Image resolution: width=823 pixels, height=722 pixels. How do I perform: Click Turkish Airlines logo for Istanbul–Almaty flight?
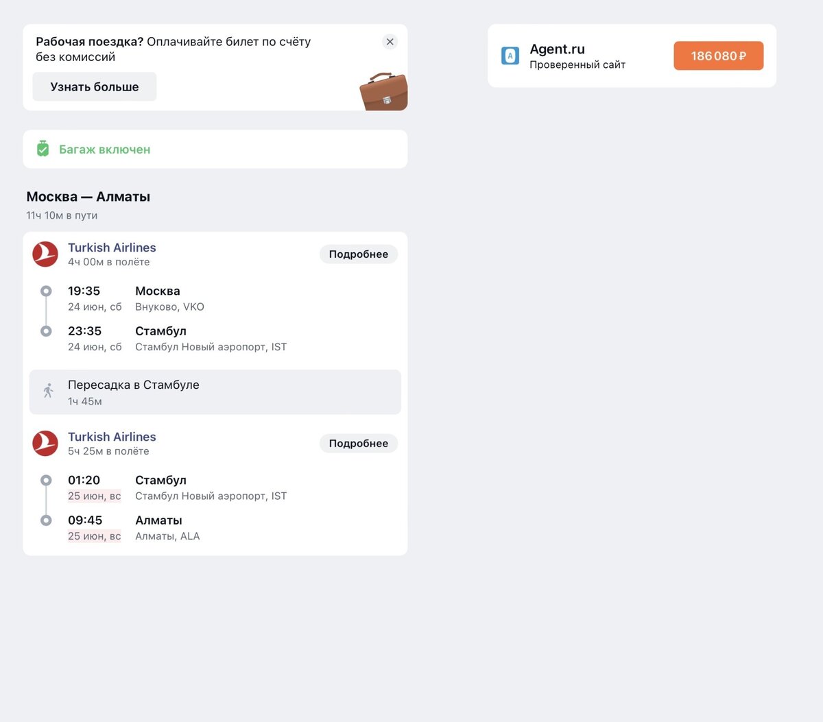tap(45, 443)
